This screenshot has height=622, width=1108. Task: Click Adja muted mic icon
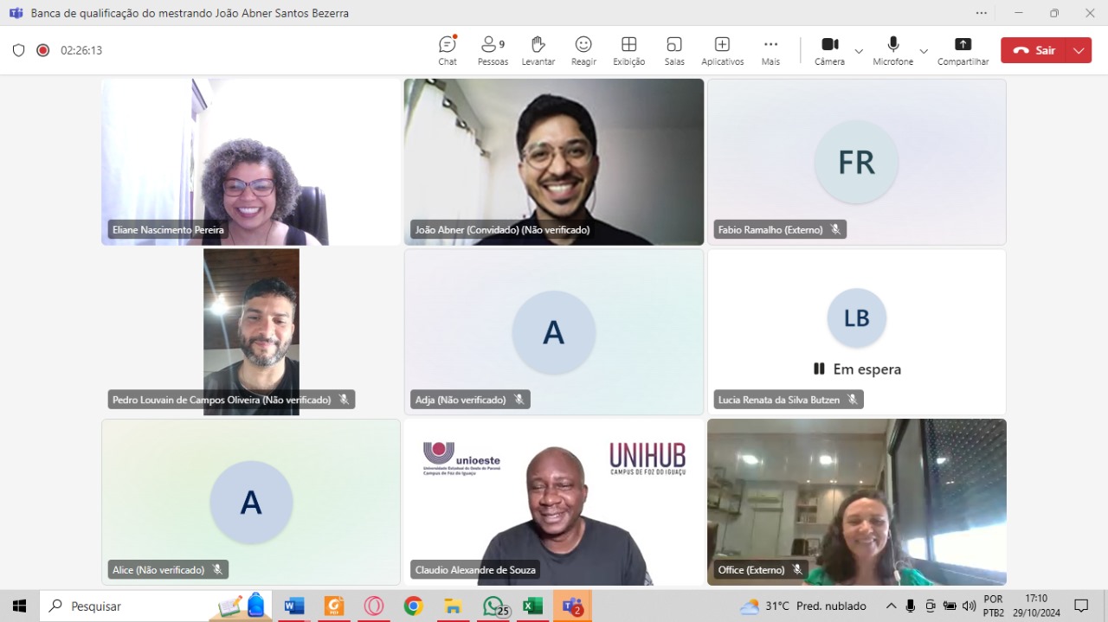click(x=519, y=400)
